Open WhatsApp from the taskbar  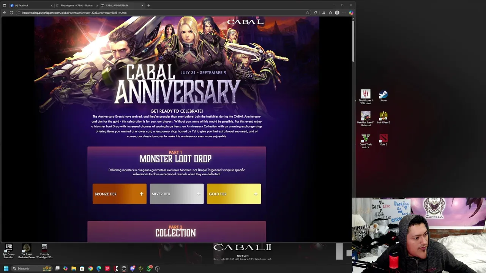point(149,268)
